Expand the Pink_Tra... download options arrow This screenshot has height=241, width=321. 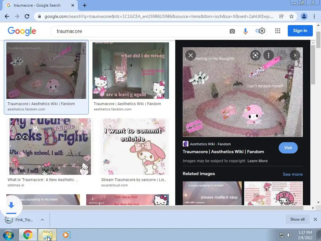[x=42, y=220]
